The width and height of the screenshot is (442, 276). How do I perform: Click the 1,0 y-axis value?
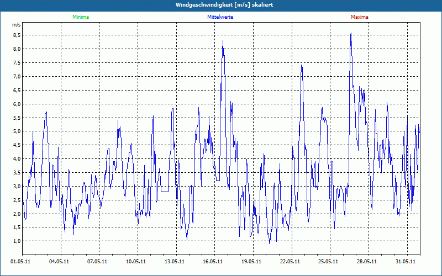[17, 241]
